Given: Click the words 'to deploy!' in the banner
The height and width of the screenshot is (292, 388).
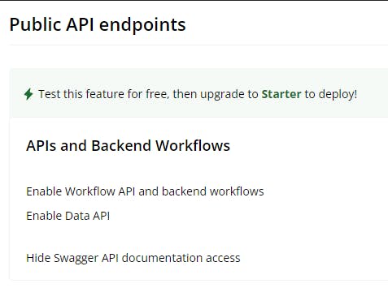Looking at the screenshot, I should coord(331,94).
